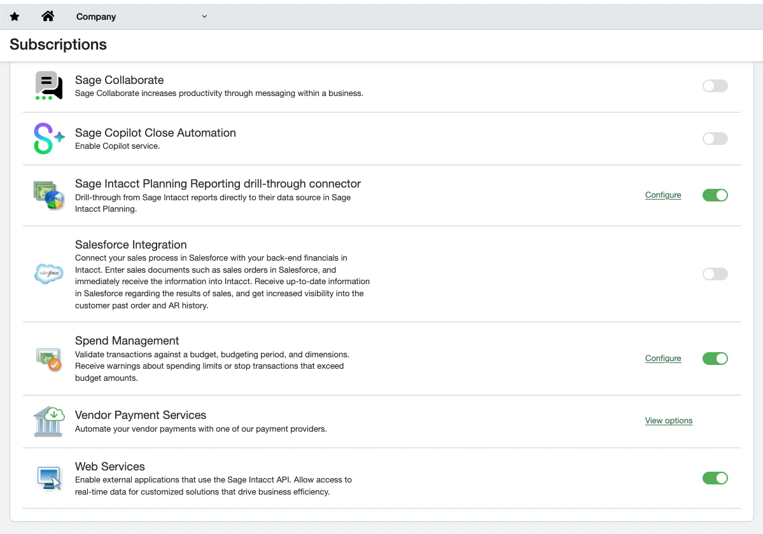Turn off the Spend Management toggle
The height and width of the screenshot is (534, 763).
click(x=715, y=359)
